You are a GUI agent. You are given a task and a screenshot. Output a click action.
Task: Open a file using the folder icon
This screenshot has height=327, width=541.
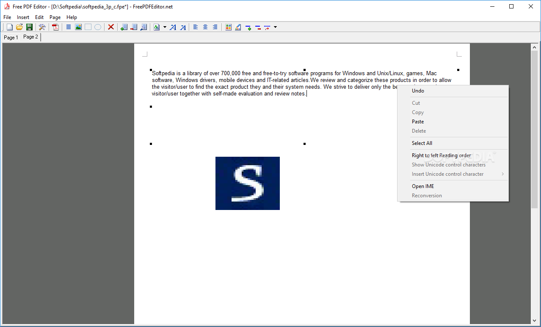click(19, 27)
